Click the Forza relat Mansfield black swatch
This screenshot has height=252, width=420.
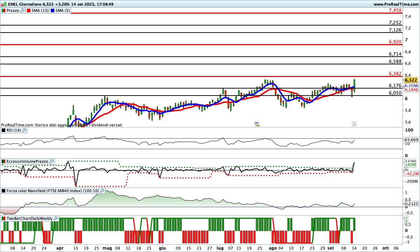coord(3,191)
